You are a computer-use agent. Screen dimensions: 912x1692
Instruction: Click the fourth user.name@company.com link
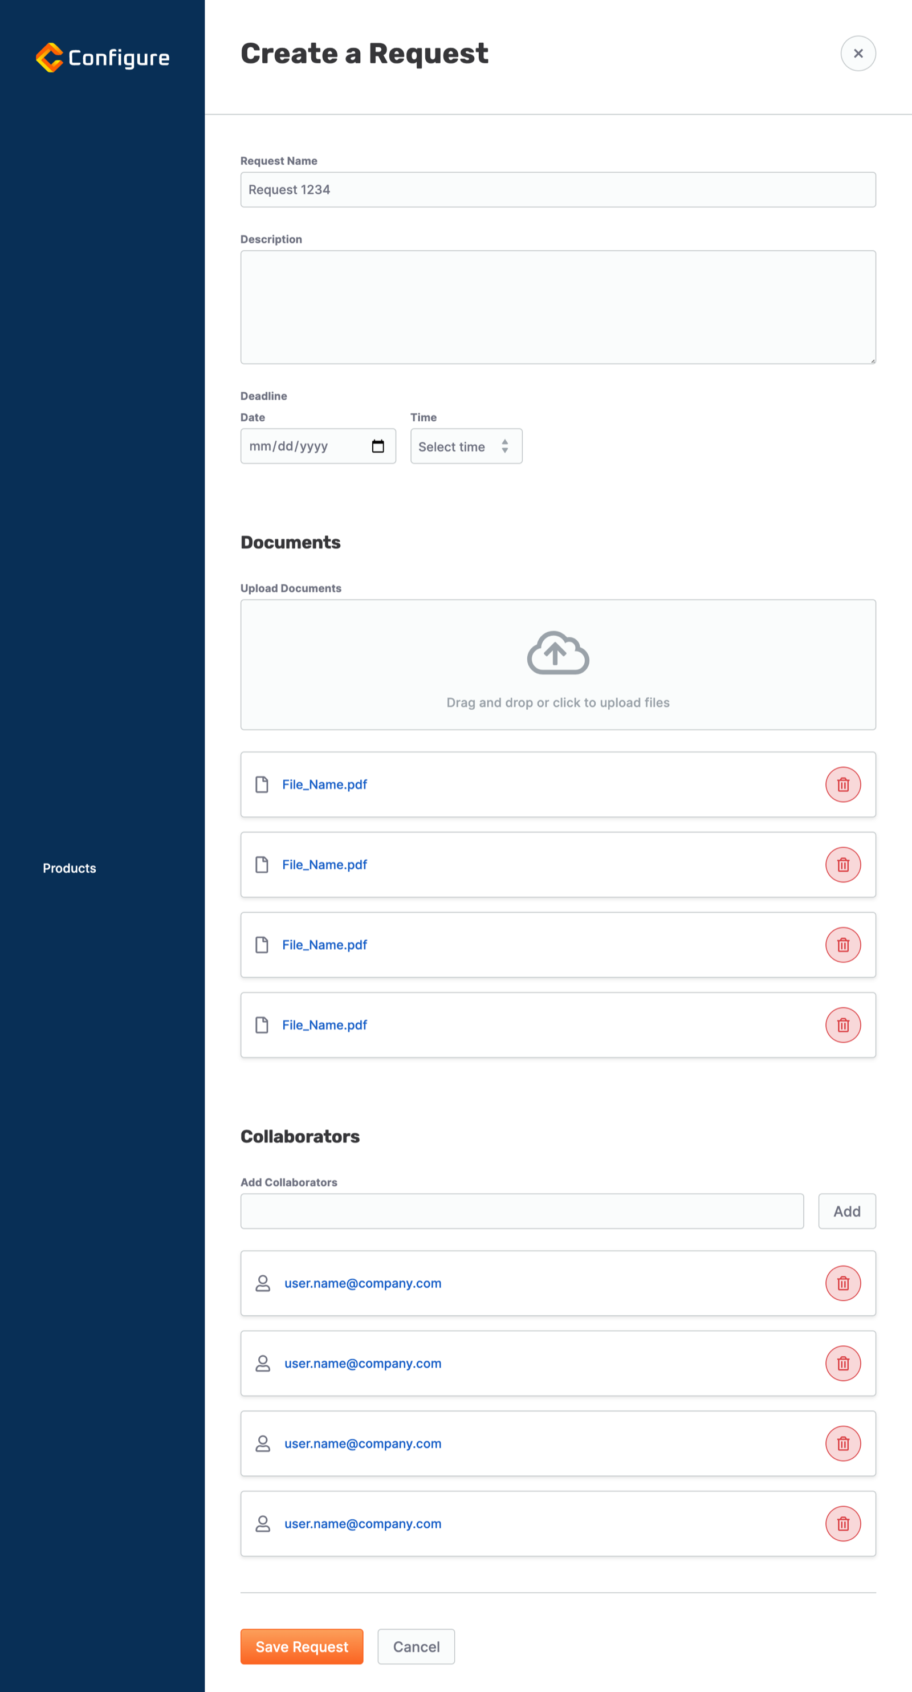(363, 1523)
